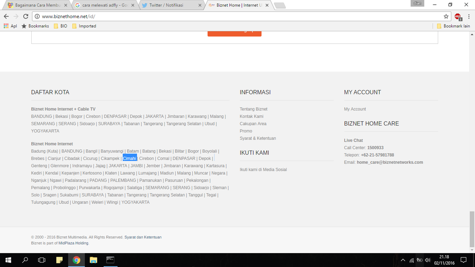Open the Batam city link
475x267 pixels.
pos(133,151)
